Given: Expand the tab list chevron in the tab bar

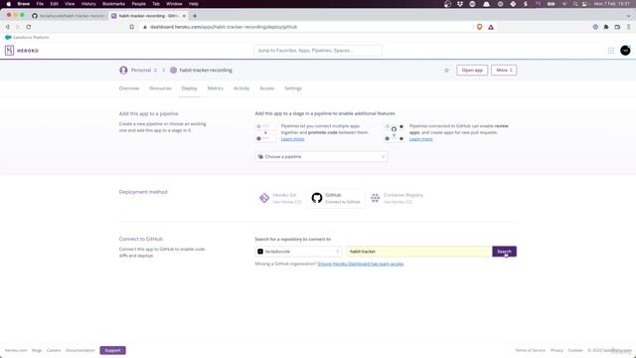Looking at the screenshot, I should (629, 16).
